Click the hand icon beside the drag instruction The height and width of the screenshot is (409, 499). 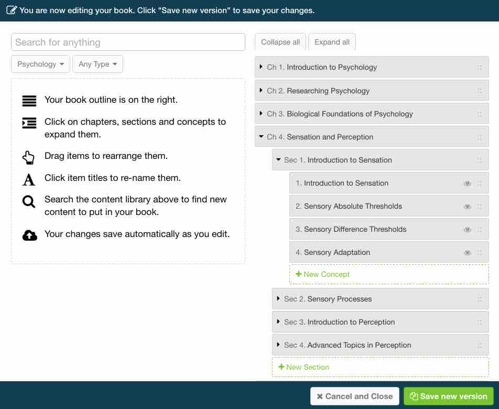point(28,156)
